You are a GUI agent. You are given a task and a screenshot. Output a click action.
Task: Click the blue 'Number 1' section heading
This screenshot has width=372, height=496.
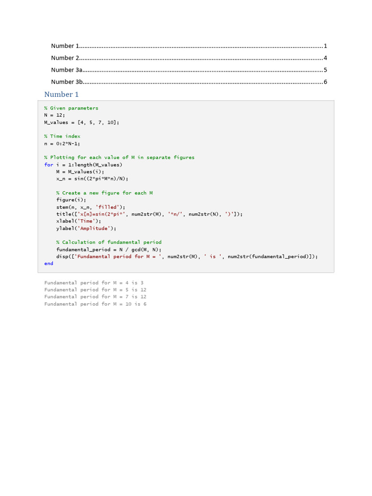tap(62, 94)
